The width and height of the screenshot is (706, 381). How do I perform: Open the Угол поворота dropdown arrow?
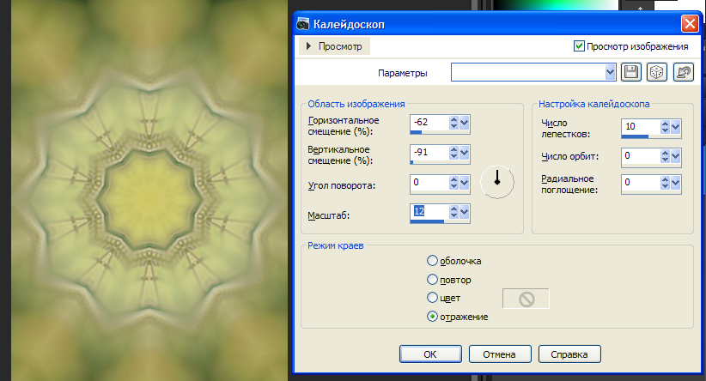pos(465,183)
